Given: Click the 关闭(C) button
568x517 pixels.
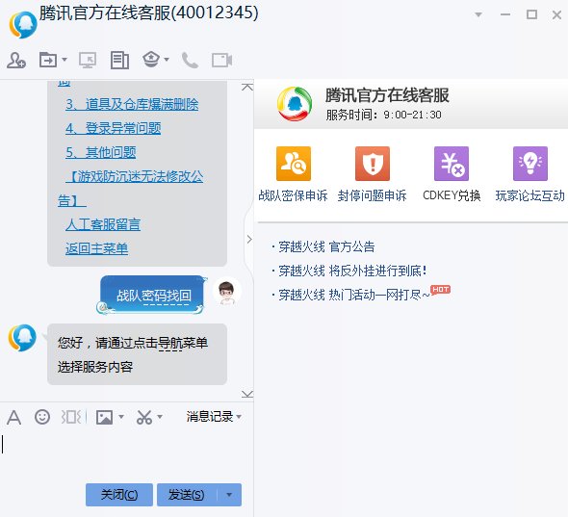Looking at the screenshot, I should [119, 495].
